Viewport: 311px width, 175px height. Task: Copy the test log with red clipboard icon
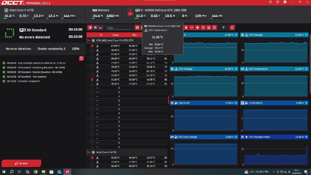click(81, 58)
